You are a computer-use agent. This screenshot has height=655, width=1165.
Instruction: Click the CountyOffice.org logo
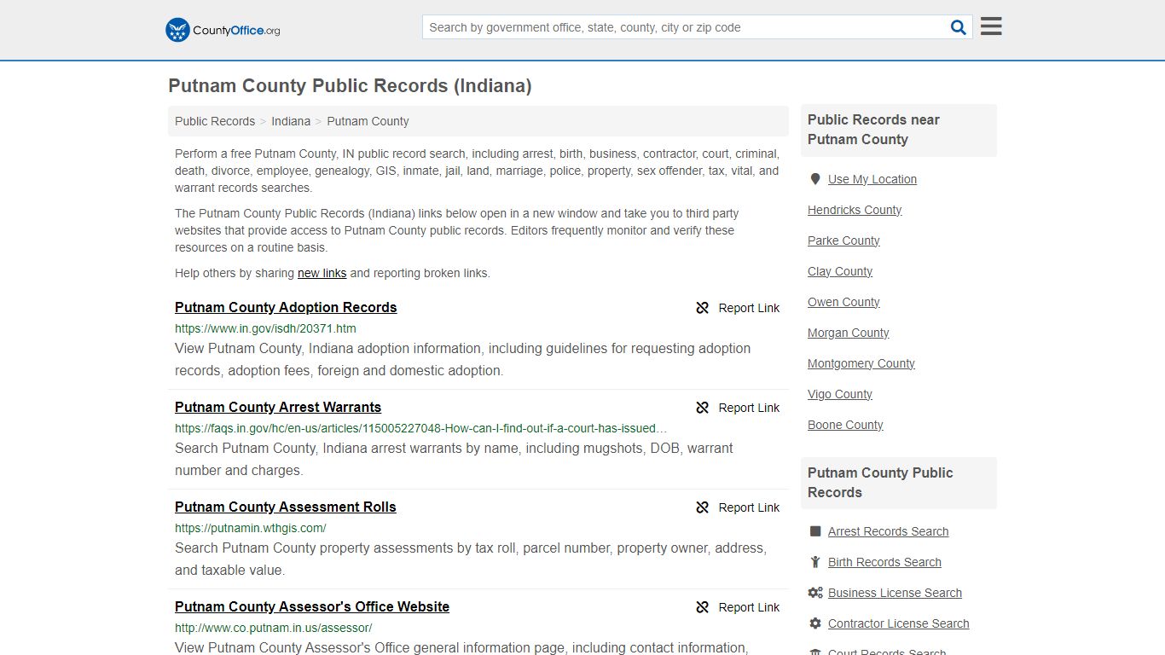coord(223,30)
